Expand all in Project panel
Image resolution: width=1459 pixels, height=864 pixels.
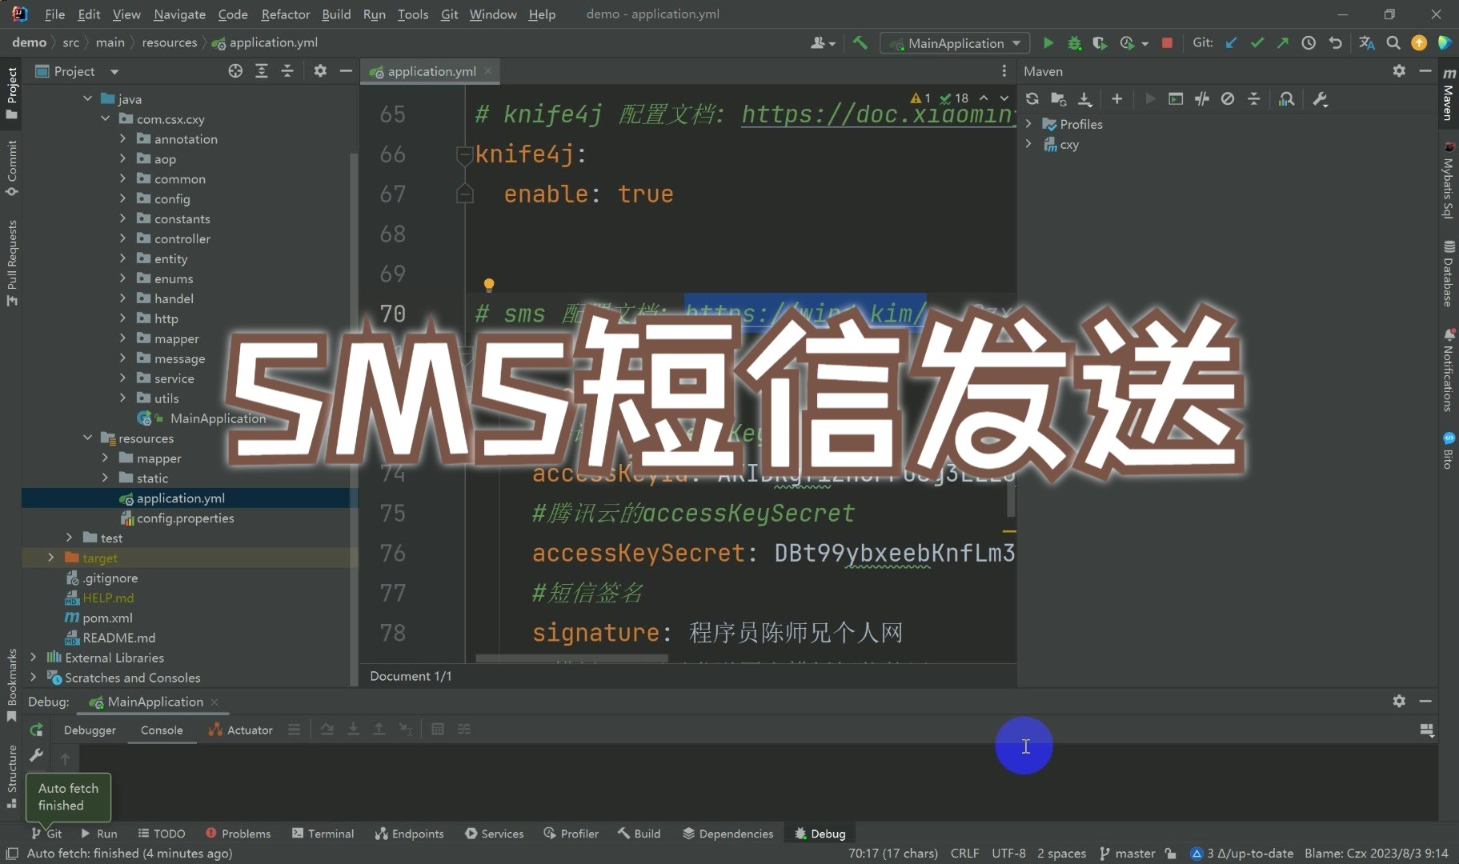262,71
